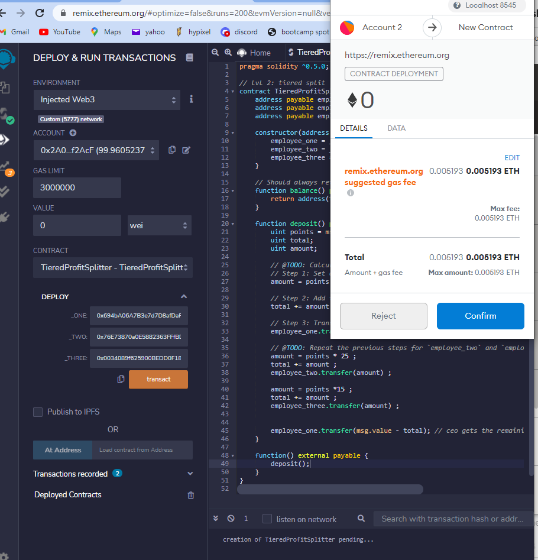Viewport: 538px width, 560px height.
Task: Switch to the Home editor tab
Action: 254,53
